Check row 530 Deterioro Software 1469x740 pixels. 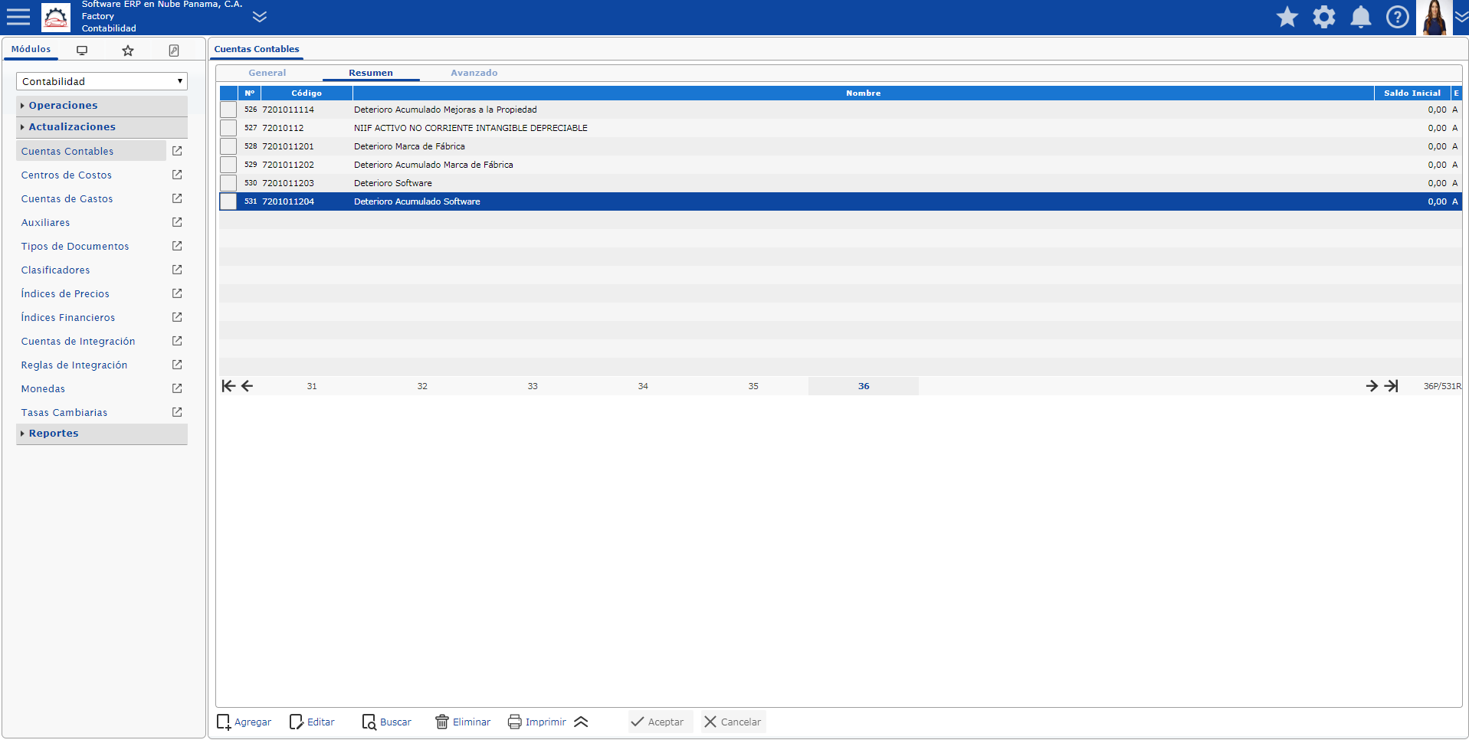pyautogui.click(x=228, y=183)
